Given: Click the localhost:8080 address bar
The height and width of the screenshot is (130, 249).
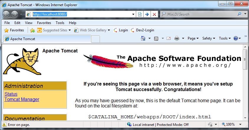Looking at the screenshot, I should click(81, 14).
